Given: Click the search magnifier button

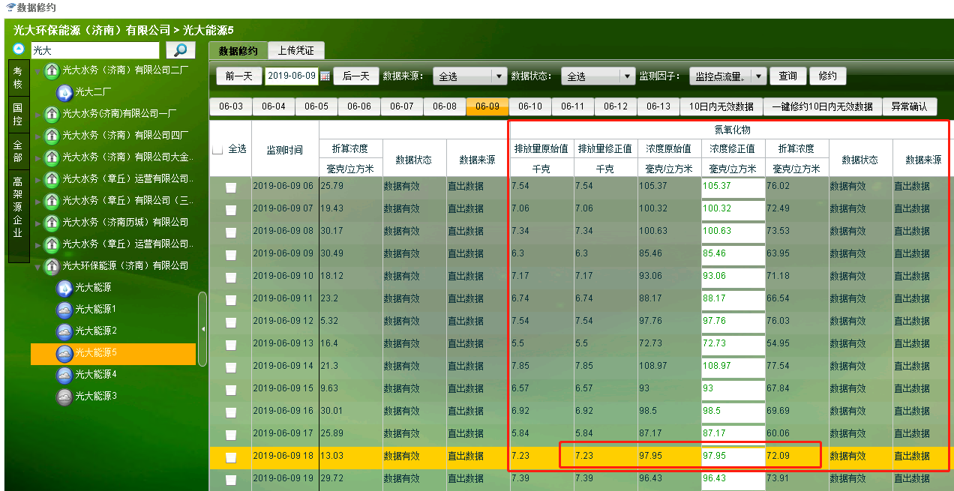Looking at the screenshot, I should coord(180,49).
